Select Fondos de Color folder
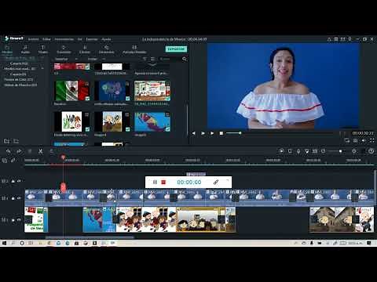The height and width of the screenshot is (282, 377). pos(19,79)
